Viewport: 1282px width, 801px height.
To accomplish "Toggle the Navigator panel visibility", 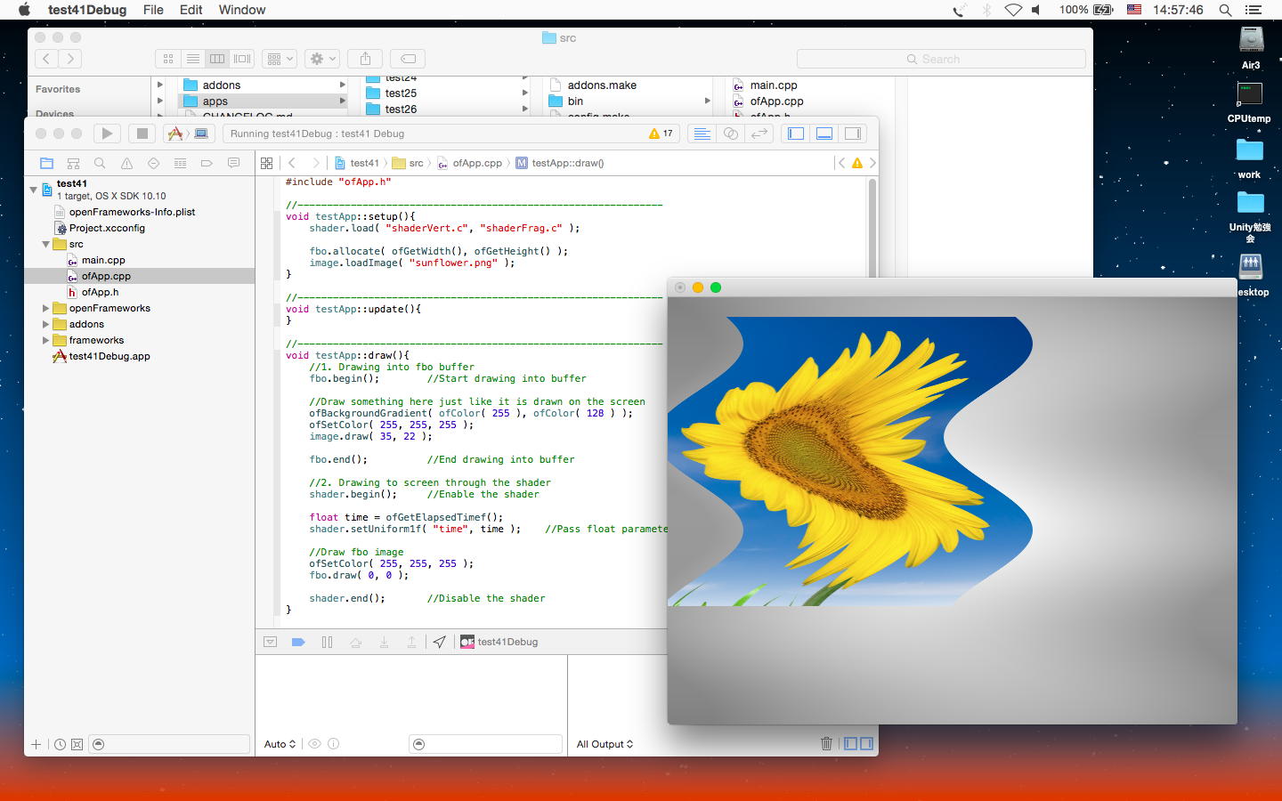I will pos(796,133).
